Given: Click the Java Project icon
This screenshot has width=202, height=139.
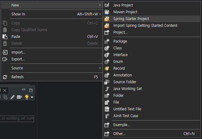Looking at the screenshot, I should pyautogui.click(x=107, y=5).
